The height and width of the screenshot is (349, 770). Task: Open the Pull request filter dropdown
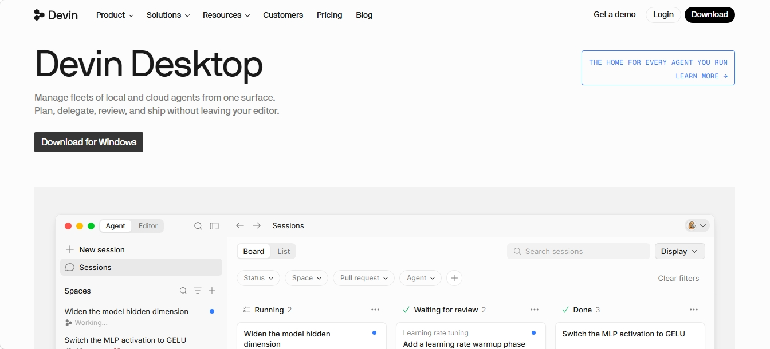pyautogui.click(x=364, y=278)
